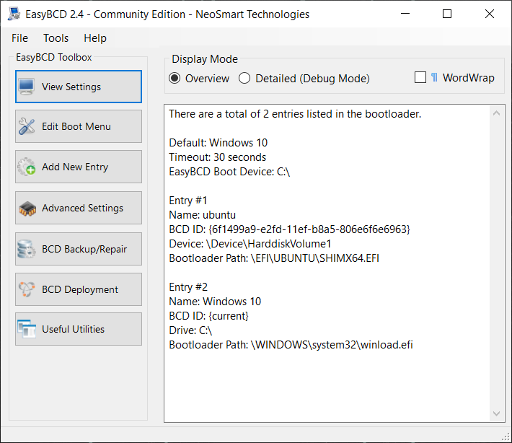Click the windows icon for Useful Utilities
This screenshot has width=512, height=443.
pos(27,329)
